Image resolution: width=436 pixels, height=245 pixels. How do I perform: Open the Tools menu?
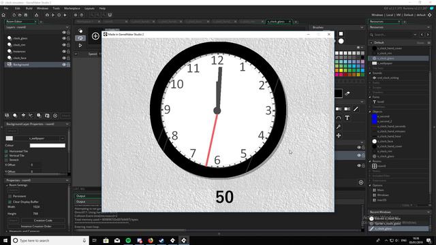coord(56,8)
